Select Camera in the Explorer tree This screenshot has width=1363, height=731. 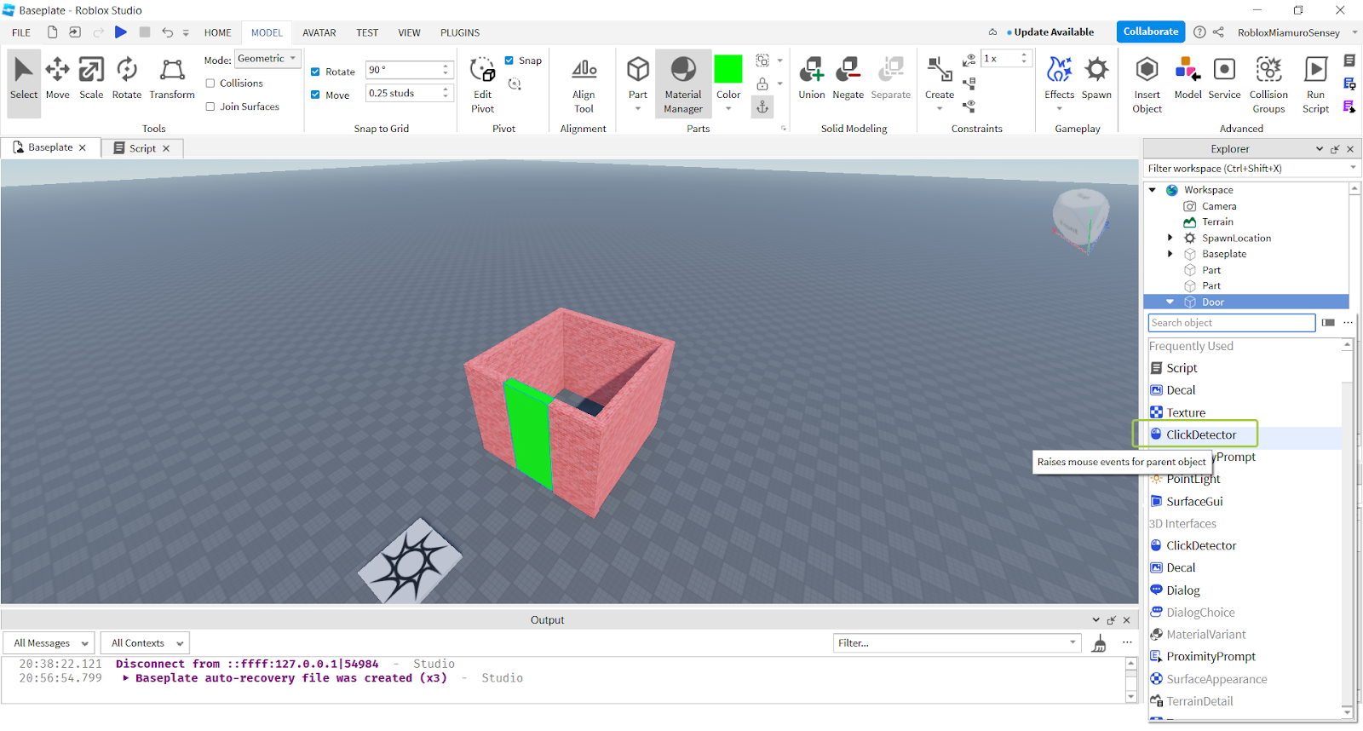[x=1219, y=206]
